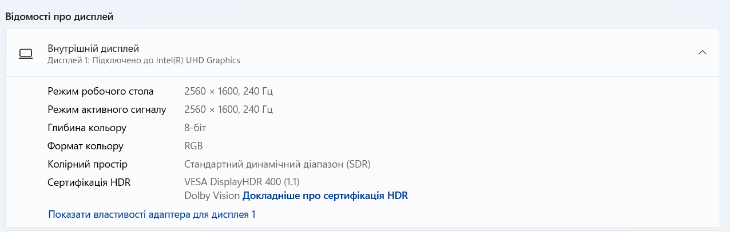The image size is (730, 232).
Task: Open Показати властивості адаптера для дисплея 1
Action: coord(152,214)
